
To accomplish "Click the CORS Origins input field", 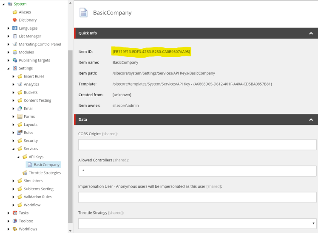I will click(197, 145).
